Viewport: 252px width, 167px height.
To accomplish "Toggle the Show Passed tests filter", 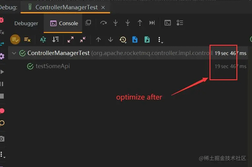I will coord(15,39).
